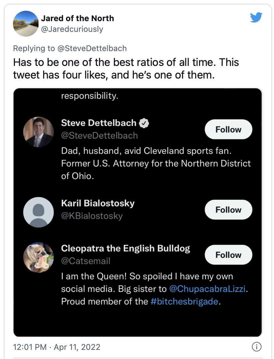Follow Steve Dettelbach
The height and width of the screenshot is (359, 274).
(x=228, y=130)
